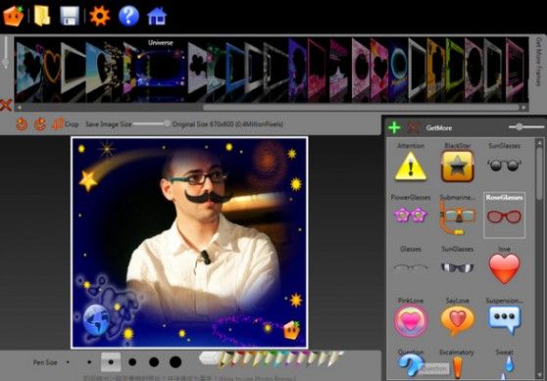Choose the green pencil color
This screenshot has height=381, width=547.
coord(269,358)
